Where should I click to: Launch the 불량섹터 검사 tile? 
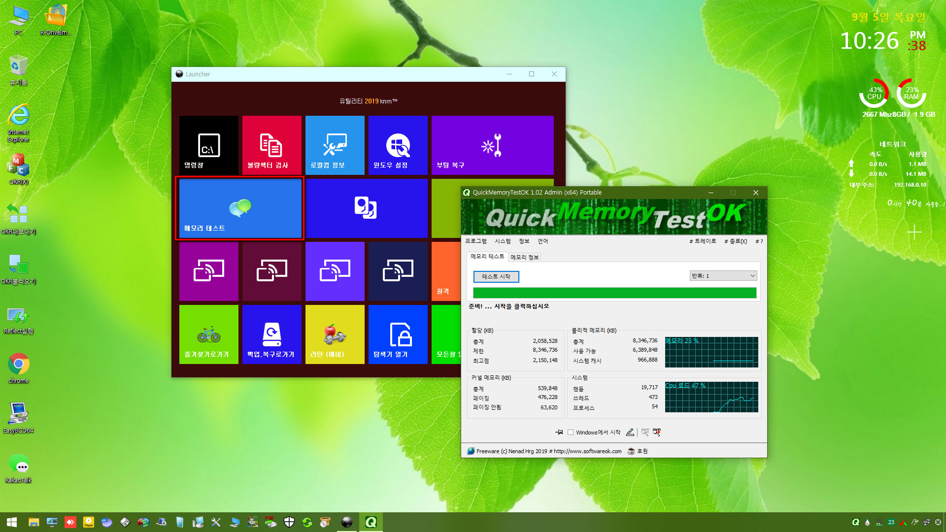point(272,145)
